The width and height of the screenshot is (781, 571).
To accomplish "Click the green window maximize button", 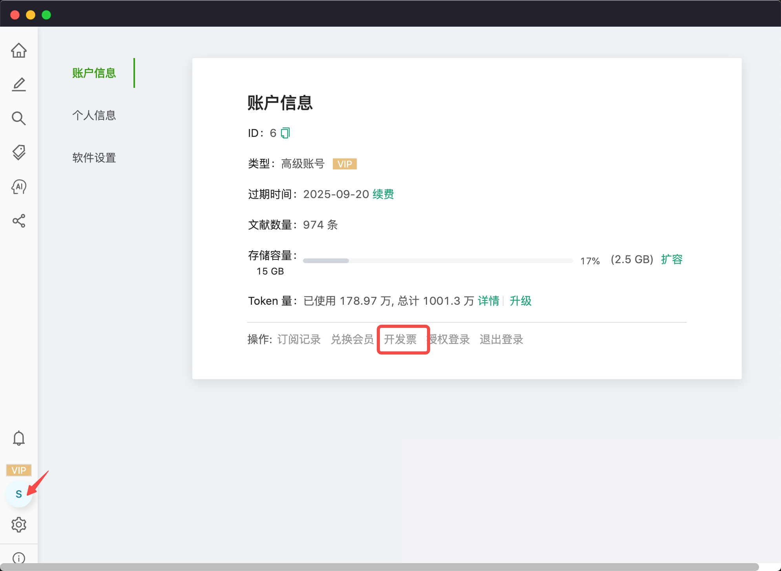I will (46, 15).
